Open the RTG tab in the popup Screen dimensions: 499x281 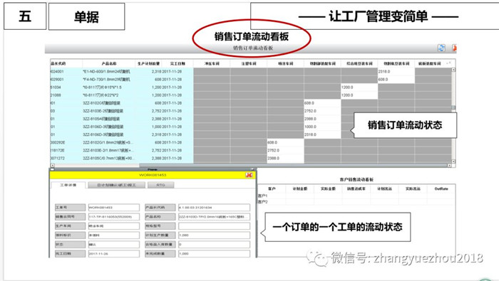pyautogui.click(x=160, y=185)
